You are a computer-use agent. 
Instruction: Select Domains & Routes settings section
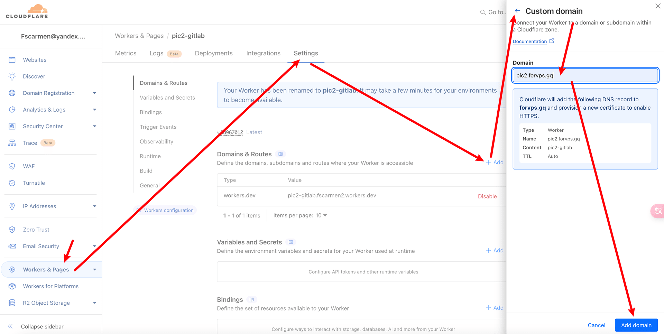(164, 83)
